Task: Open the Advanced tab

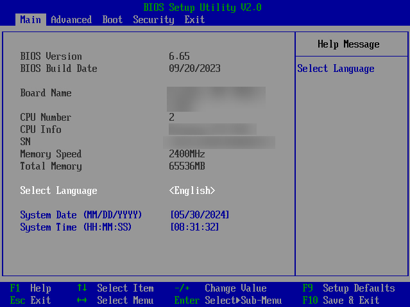Action: click(71, 20)
